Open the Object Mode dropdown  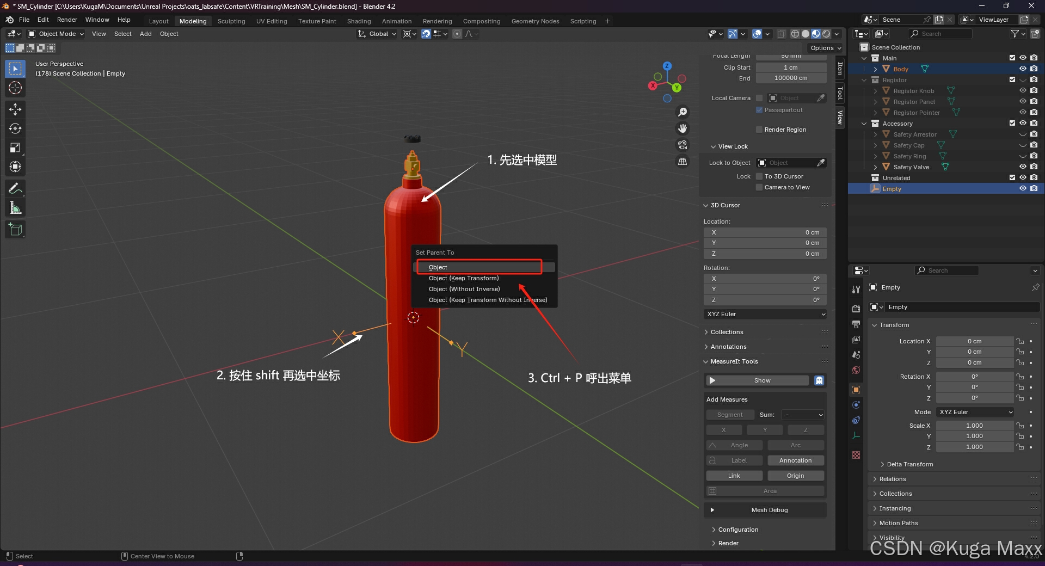(56, 34)
